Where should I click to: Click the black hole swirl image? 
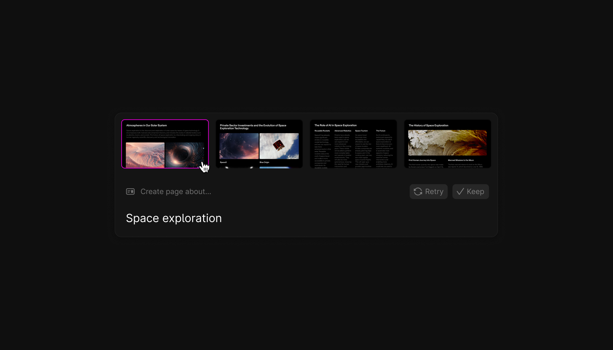coord(184,155)
